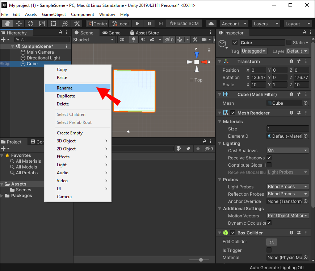Viewport: 315px width, 271px height.
Task: Select the Move tool
Action: pos(19,24)
